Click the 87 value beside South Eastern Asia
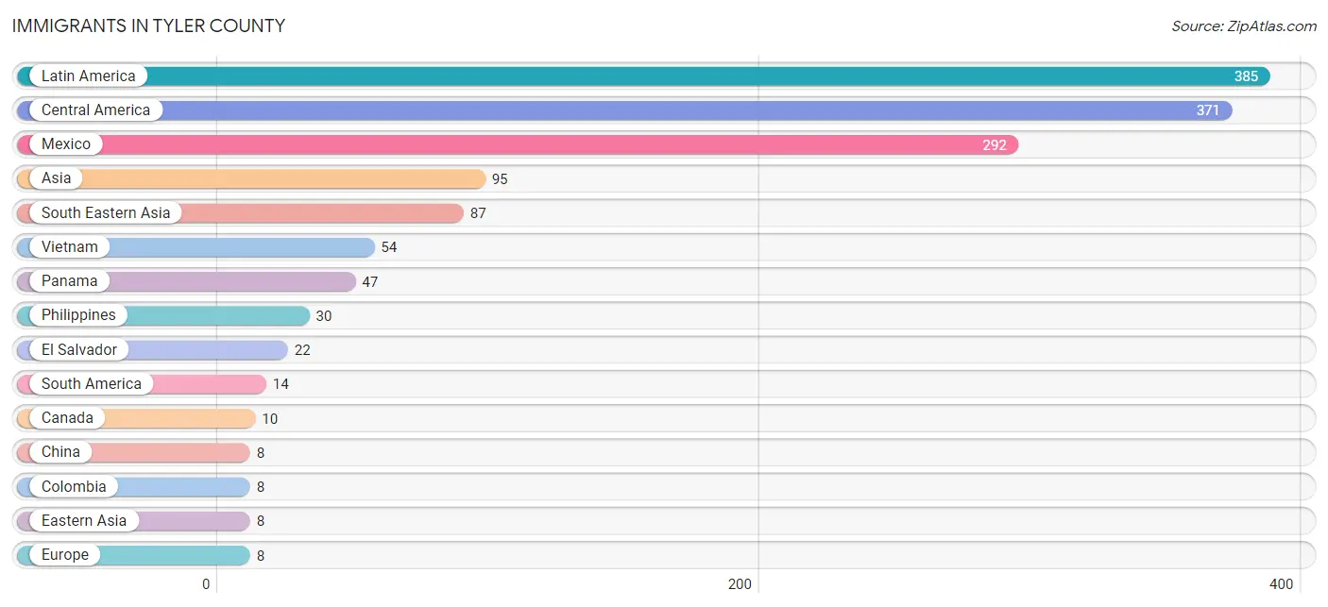This screenshot has width=1328, height=607. click(478, 213)
